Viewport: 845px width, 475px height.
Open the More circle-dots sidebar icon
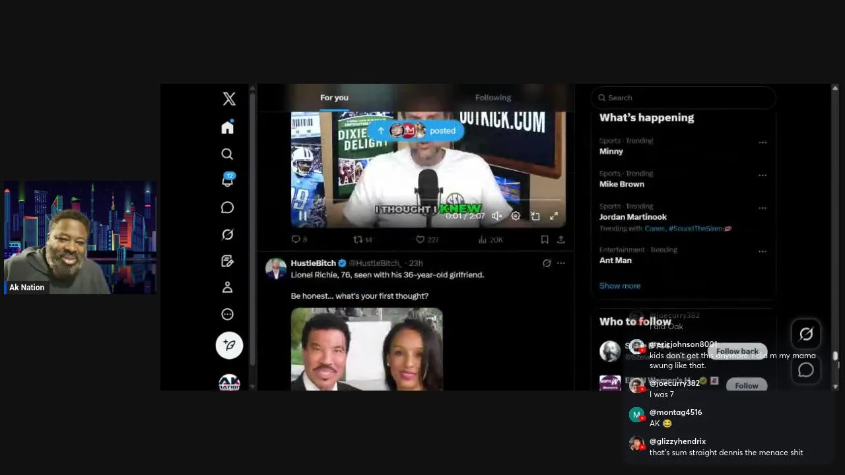(x=227, y=315)
